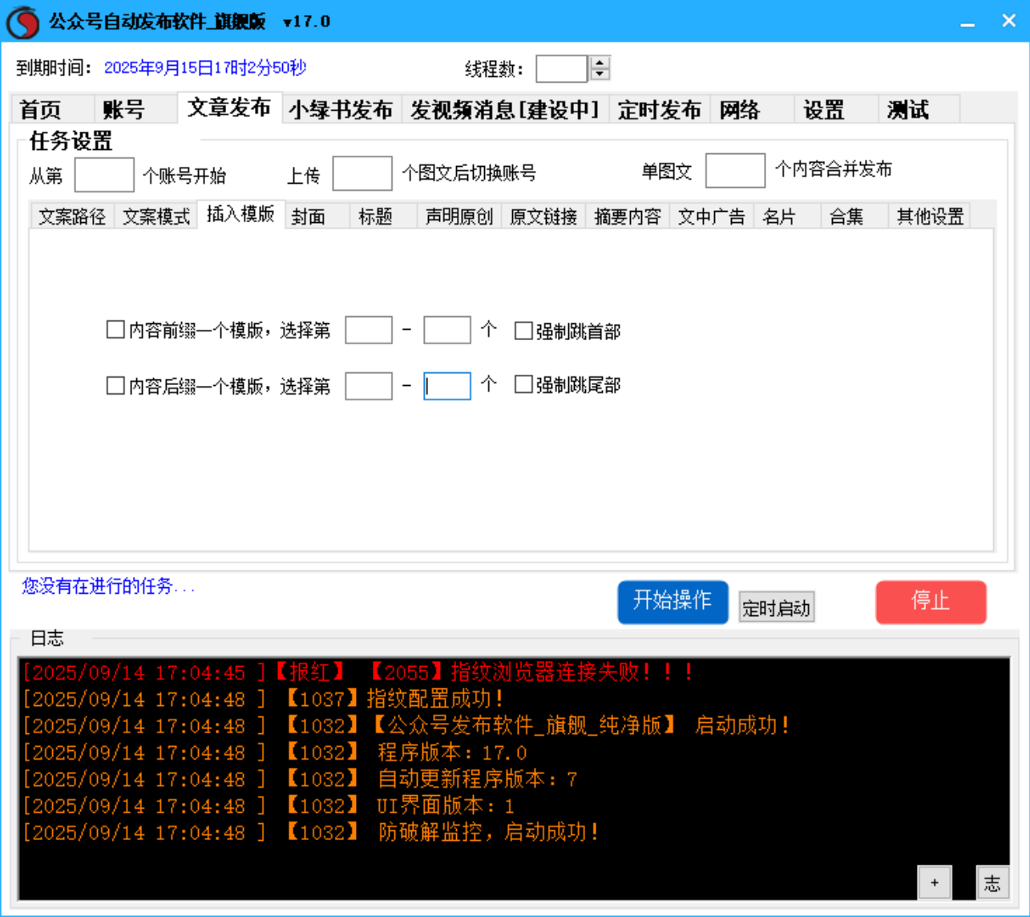Switch to the 文案模式 sub-tab
Screen dimensions: 1030x917
tap(156, 217)
